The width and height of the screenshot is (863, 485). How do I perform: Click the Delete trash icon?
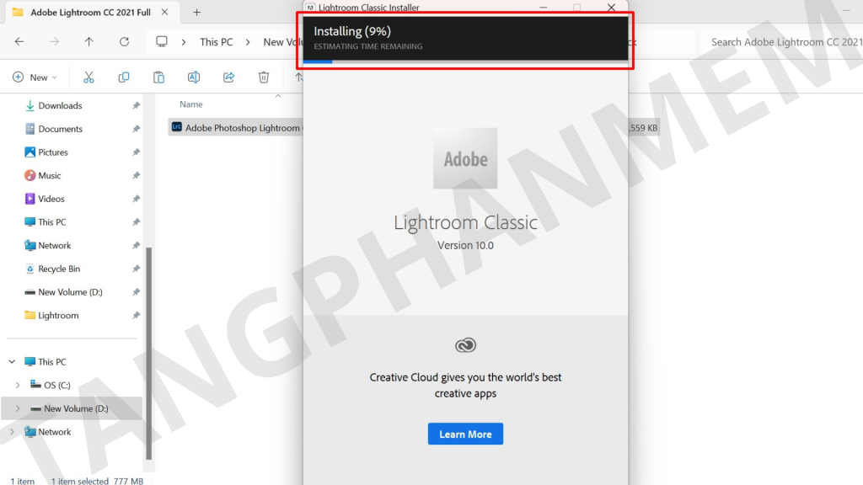pos(263,77)
